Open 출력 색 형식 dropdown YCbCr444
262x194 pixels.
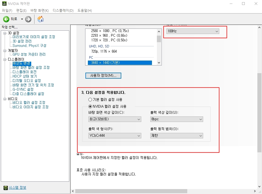[x=115, y=136]
